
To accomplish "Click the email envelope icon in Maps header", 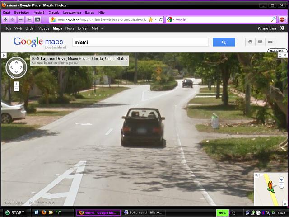I will pyautogui.click(x=260, y=42).
